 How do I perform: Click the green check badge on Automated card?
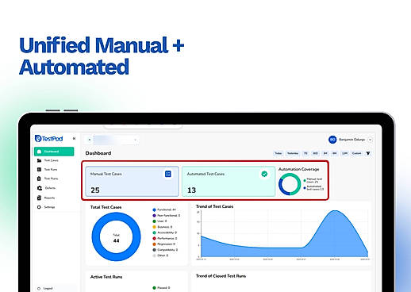pyautogui.click(x=264, y=174)
